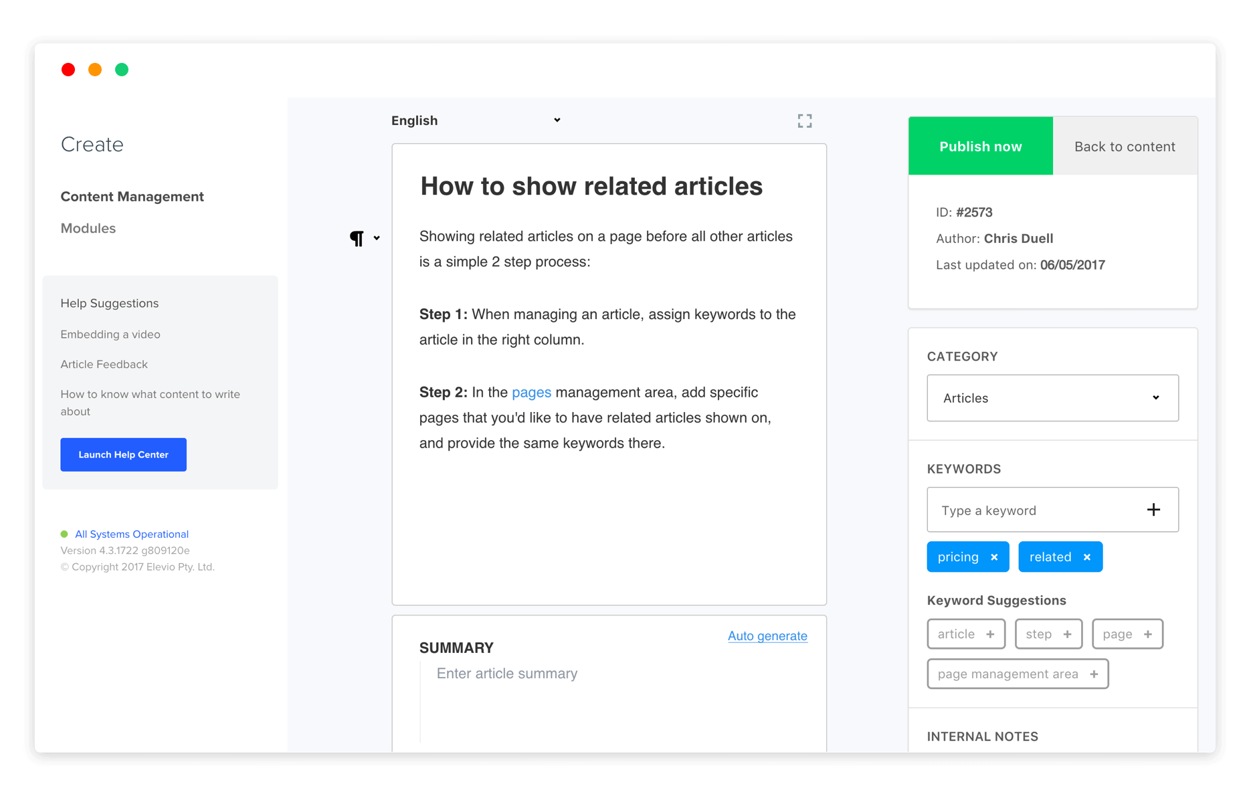Open Content Management section
Viewport: 1251px width, 796px height.
click(132, 197)
